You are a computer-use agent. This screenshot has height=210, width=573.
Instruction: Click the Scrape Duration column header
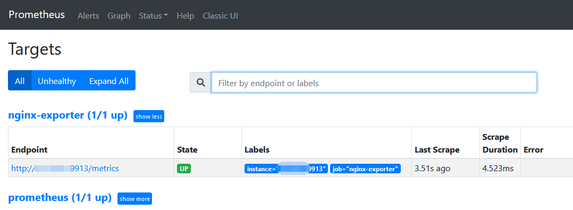[x=500, y=143]
